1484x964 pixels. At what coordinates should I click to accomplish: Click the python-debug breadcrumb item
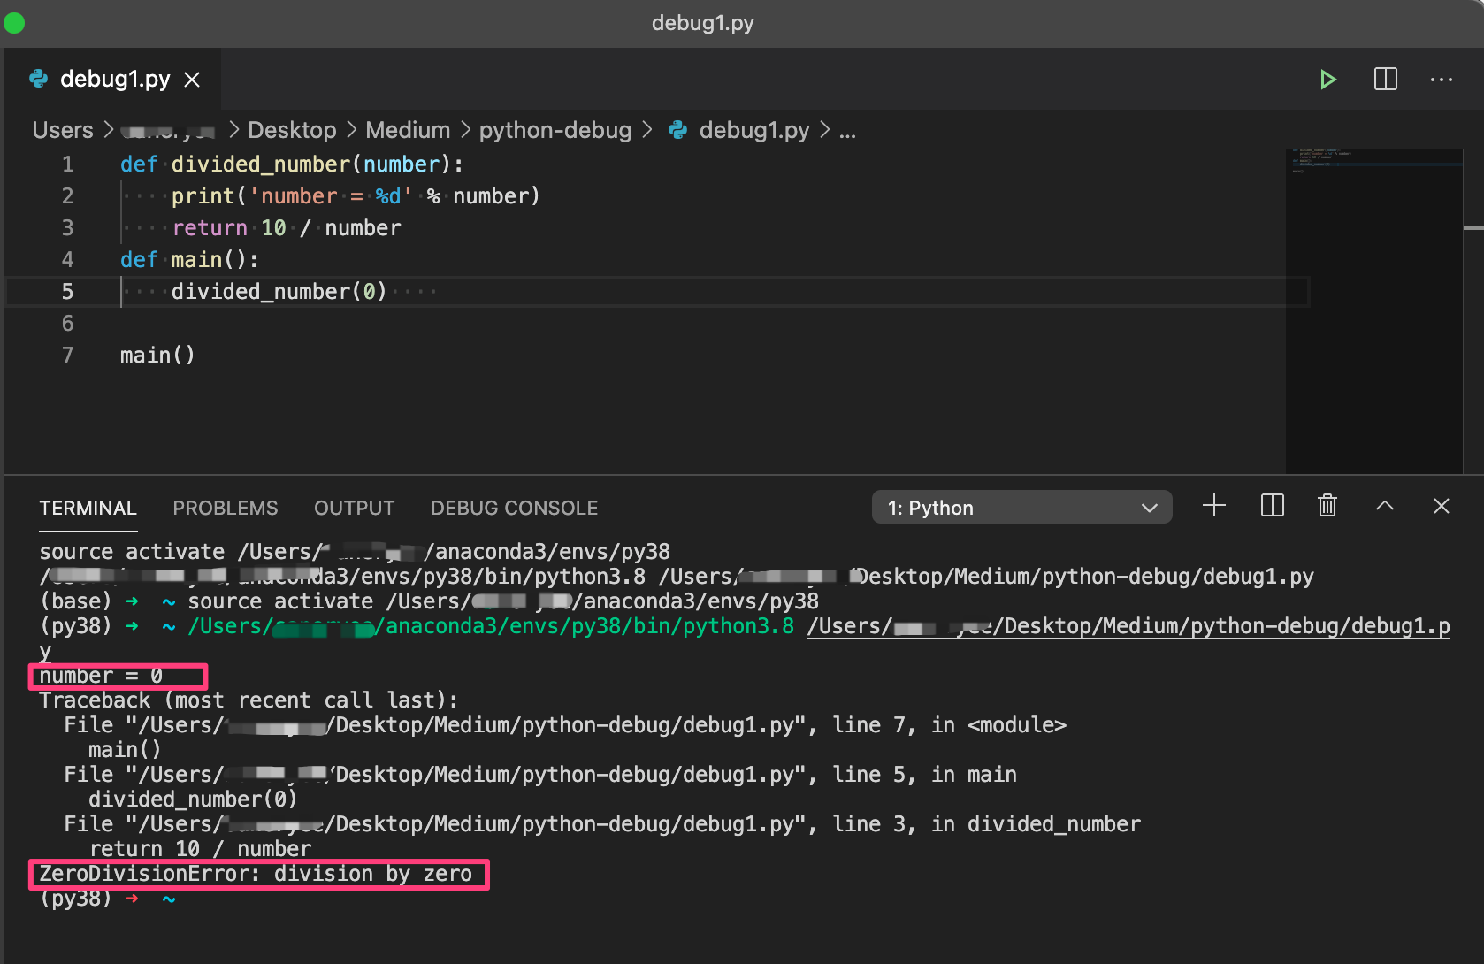(x=555, y=130)
